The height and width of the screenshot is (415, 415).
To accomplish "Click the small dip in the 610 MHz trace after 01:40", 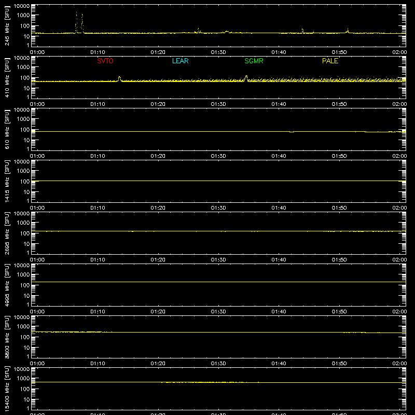I will [292, 132].
